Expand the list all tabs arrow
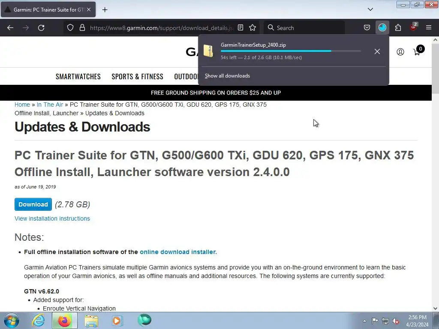The image size is (439, 329). click(370, 9)
